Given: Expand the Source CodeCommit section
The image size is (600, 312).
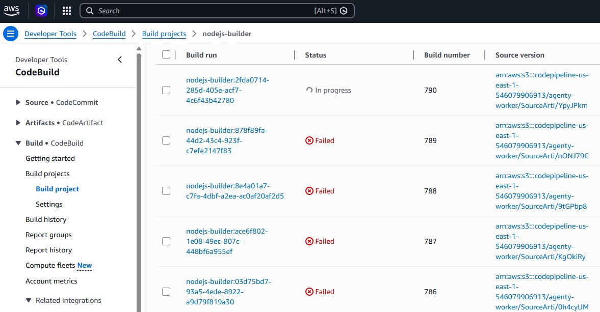Looking at the screenshot, I should (x=18, y=102).
